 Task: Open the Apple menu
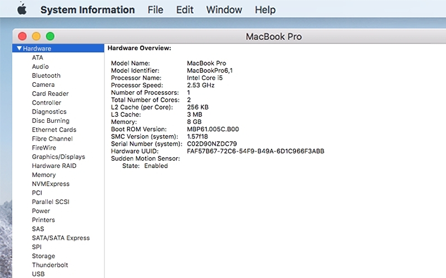22,9
